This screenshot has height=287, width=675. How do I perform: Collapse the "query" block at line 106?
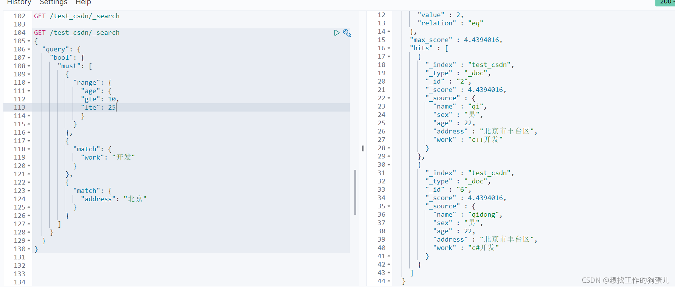[29, 50]
